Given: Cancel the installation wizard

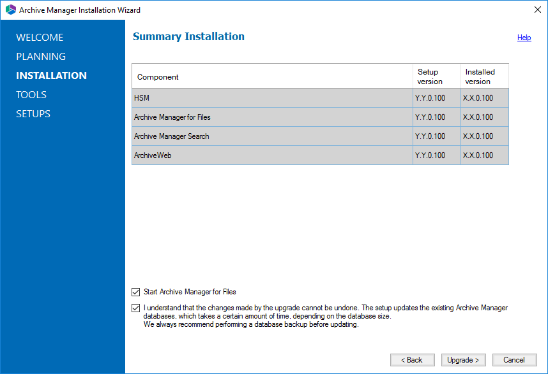Looking at the screenshot, I should pyautogui.click(x=514, y=360).
